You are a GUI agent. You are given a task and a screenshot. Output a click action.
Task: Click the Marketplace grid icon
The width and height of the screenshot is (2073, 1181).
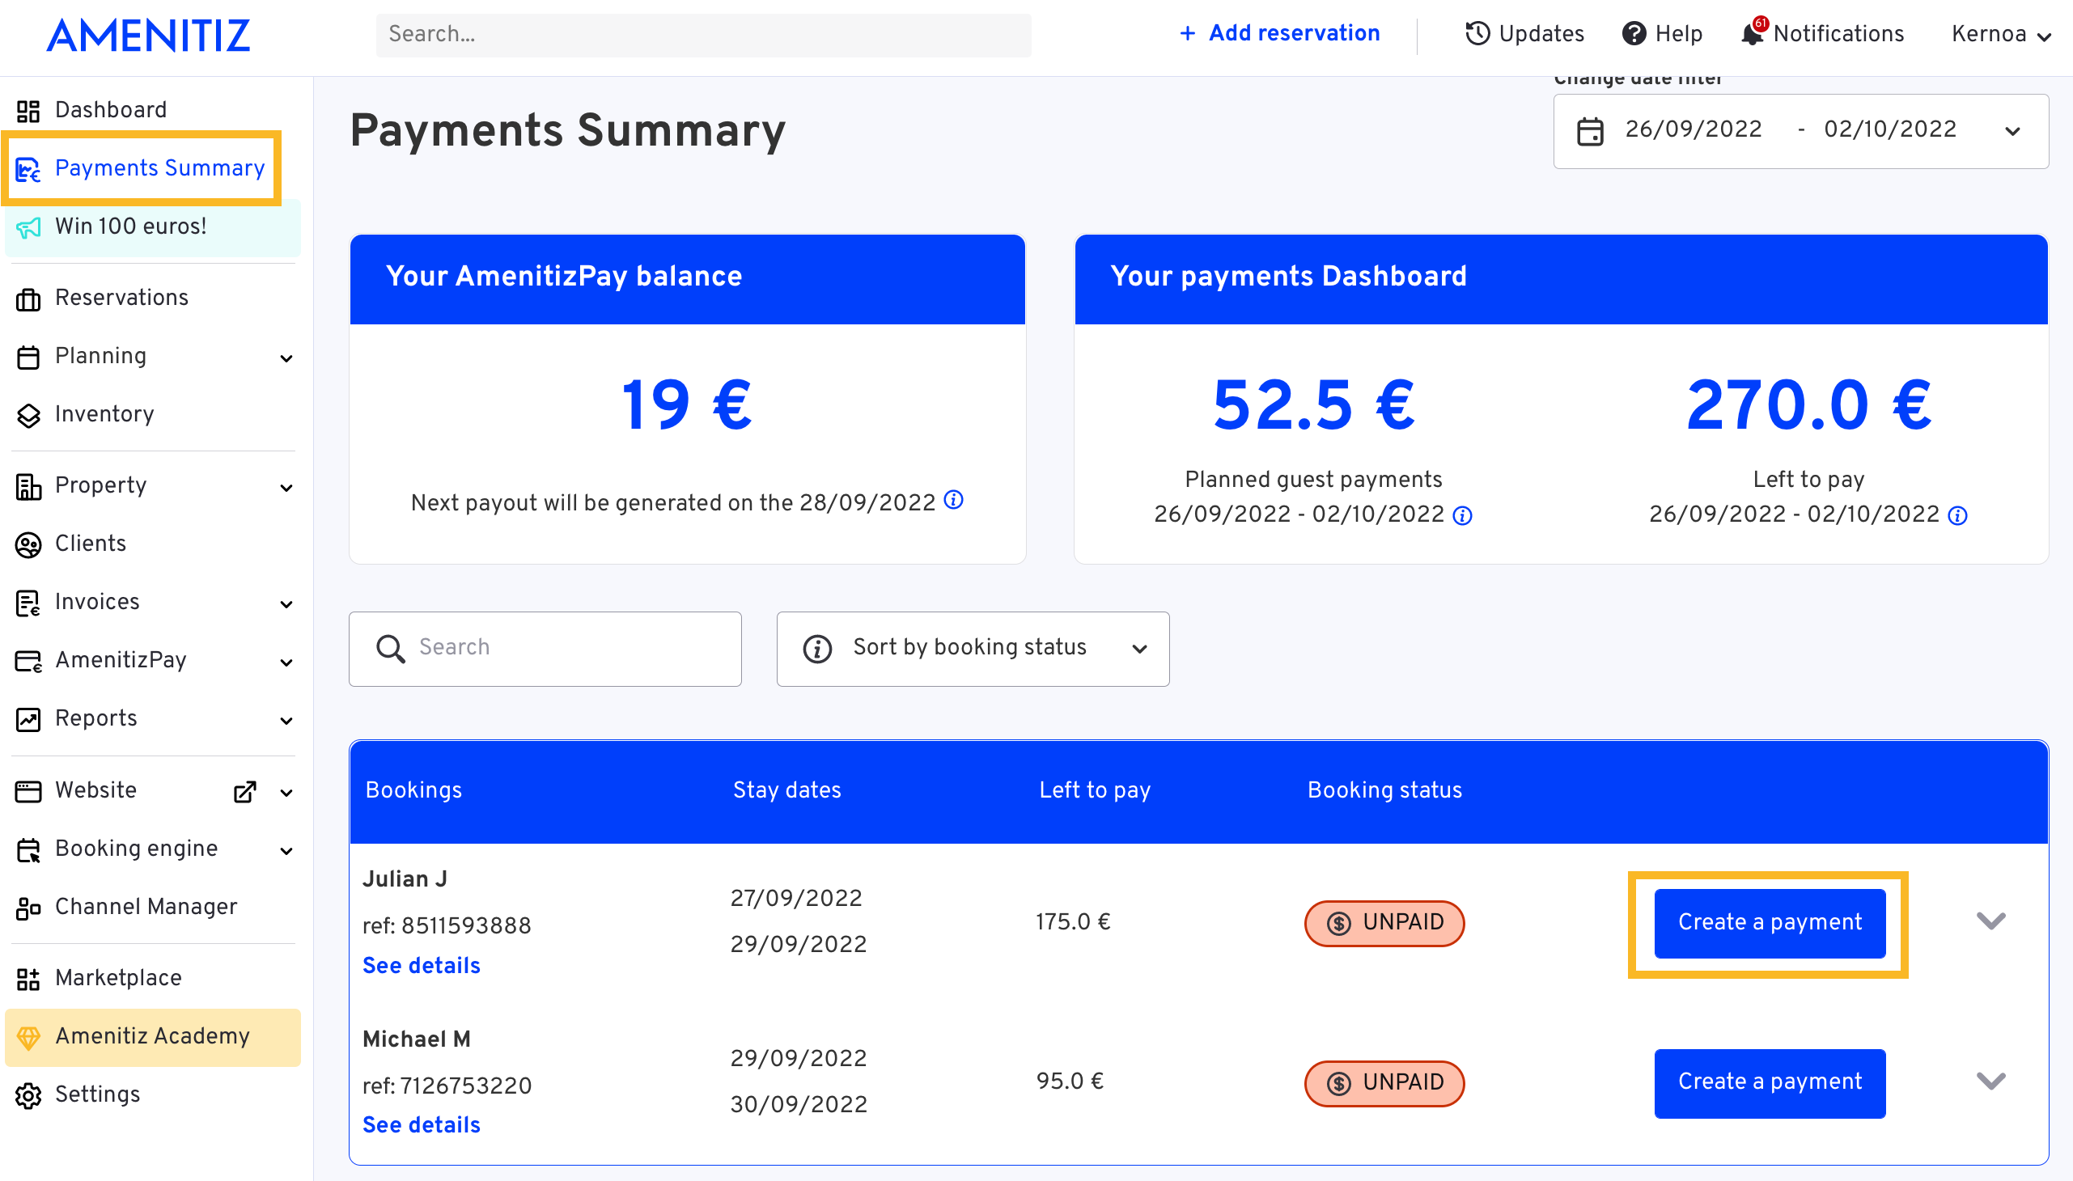(x=28, y=980)
